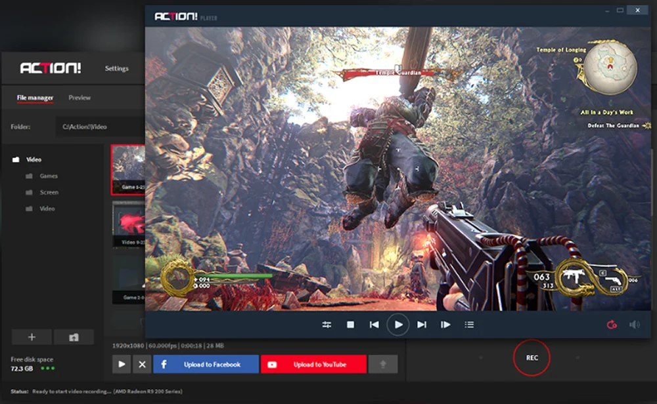657x404 pixels.
Task: Step forward one frame in player
Action: pyautogui.click(x=445, y=325)
